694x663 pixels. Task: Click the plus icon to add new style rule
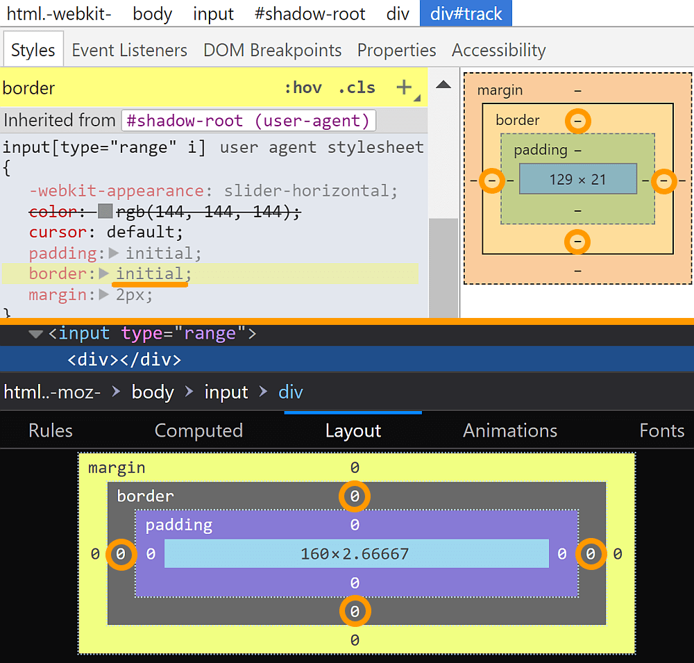pyautogui.click(x=403, y=87)
